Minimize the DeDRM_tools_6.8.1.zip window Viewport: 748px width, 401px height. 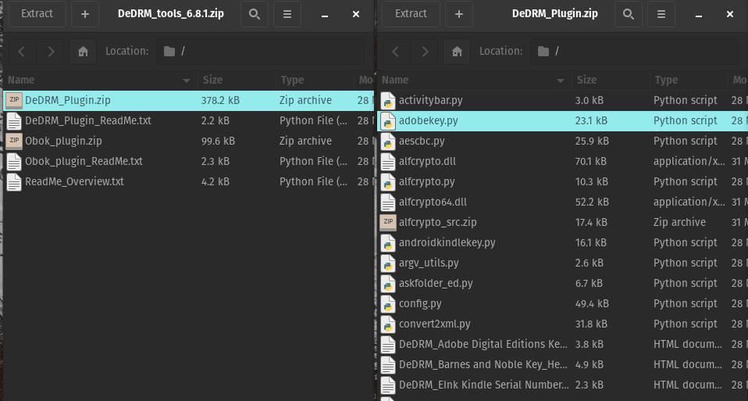click(x=325, y=15)
